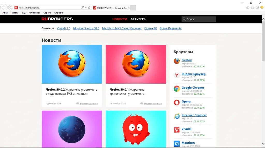This screenshot has height=148, width=265.
Task: Click the Vivaldi icon in sidebar
Action: pos(177,130)
